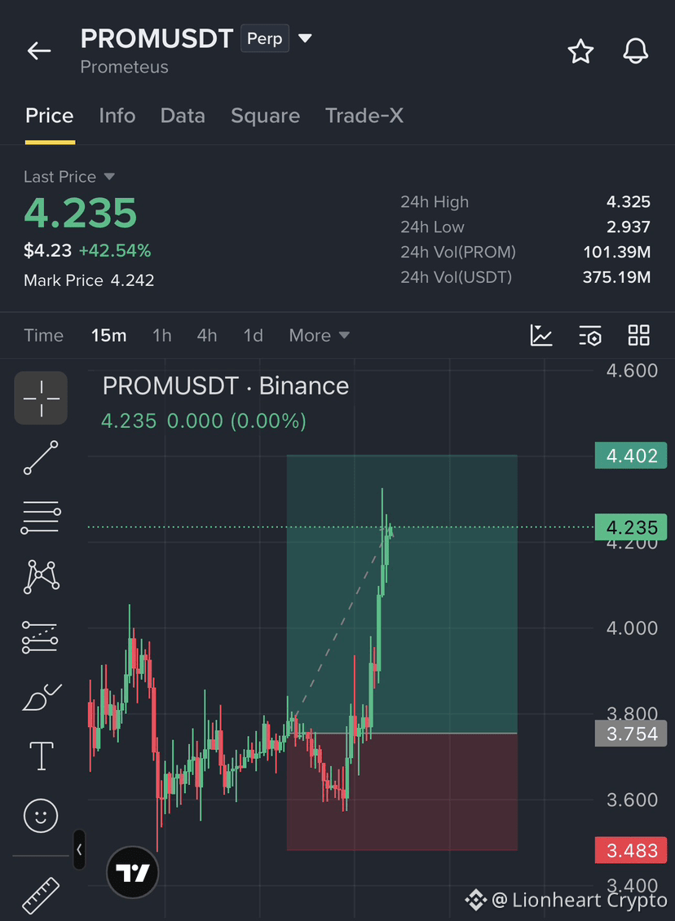Open chart indicators via the line-chart icon
The width and height of the screenshot is (675, 921).
pyautogui.click(x=541, y=335)
